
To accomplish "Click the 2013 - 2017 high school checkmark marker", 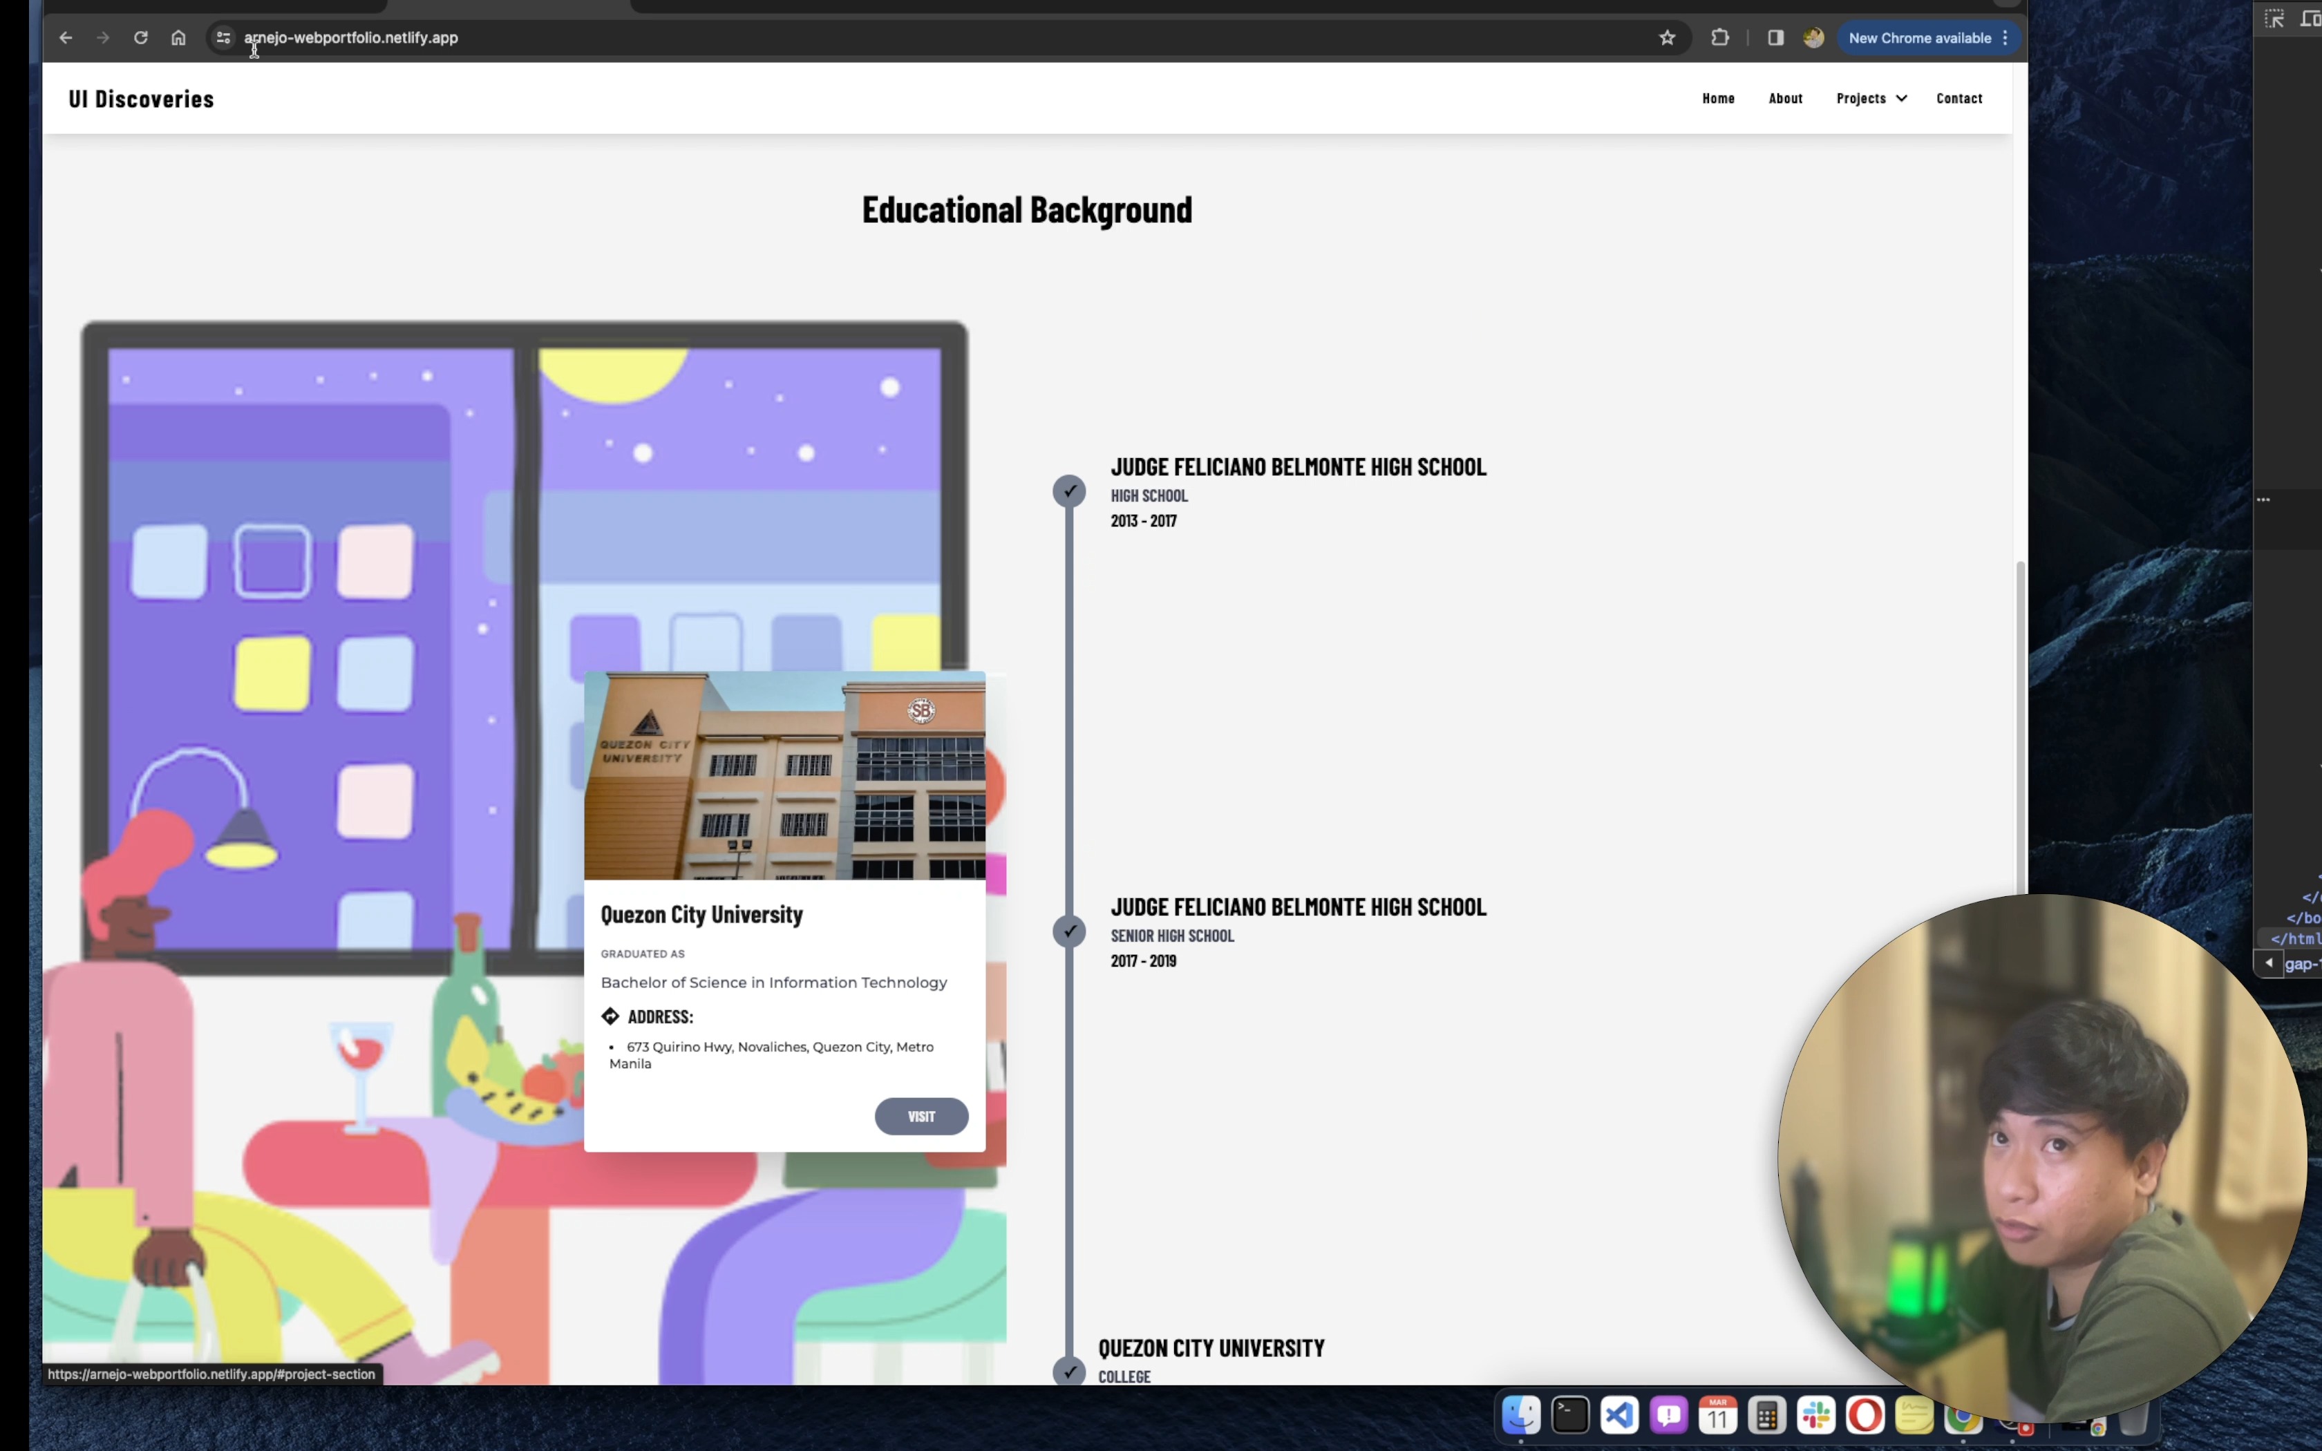I will click(1069, 491).
